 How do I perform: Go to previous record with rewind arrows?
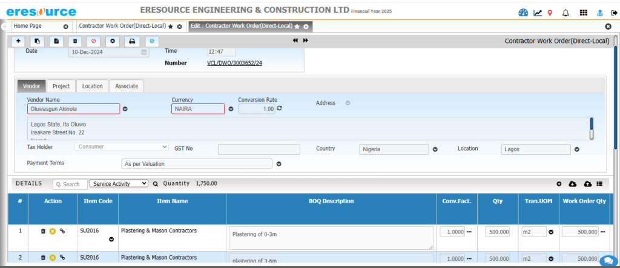pos(295,41)
